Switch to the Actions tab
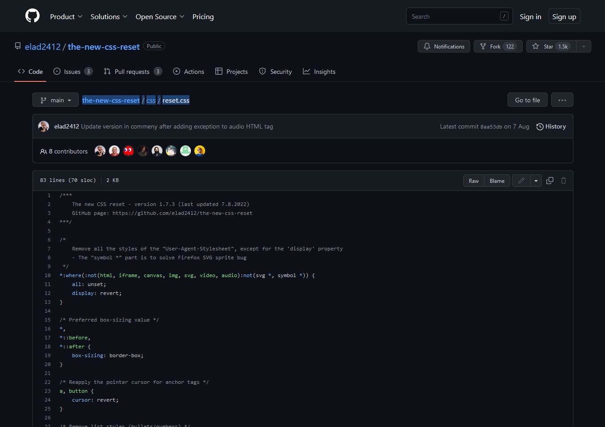Viewport: 605px width, 427px height. 189,72
